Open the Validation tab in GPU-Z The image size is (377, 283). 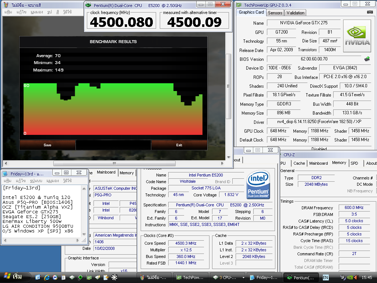click(295, 13)
